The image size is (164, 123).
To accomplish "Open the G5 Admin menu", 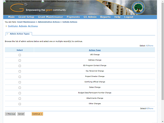I will pyautogui.click(x=90, y=17).
